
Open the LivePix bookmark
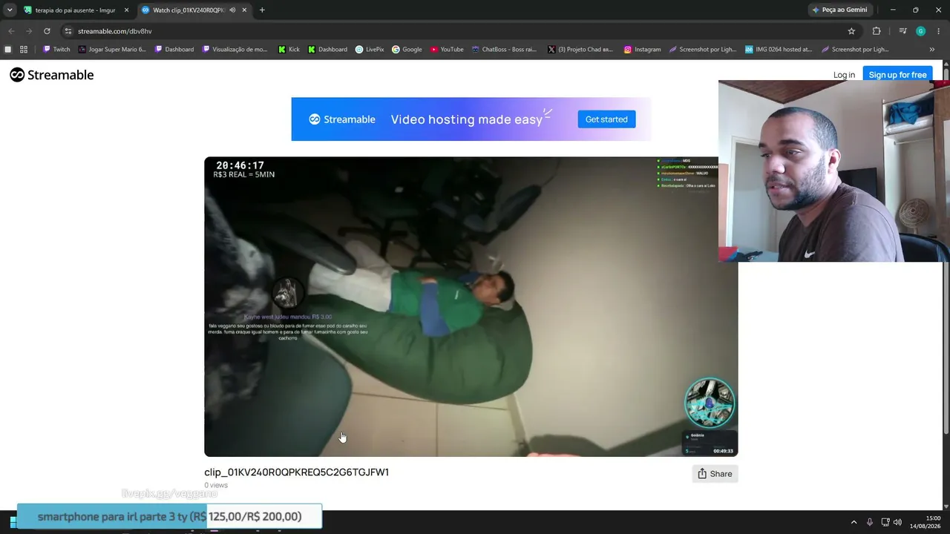click(x=370, y=50)
